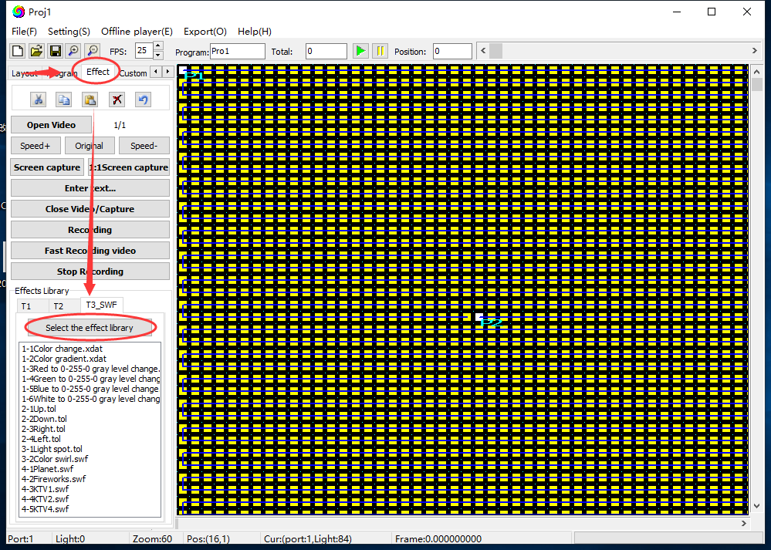This screenshot has width=771, height=550.
Task: Click the Speed- button
Action: click(144, 146)
